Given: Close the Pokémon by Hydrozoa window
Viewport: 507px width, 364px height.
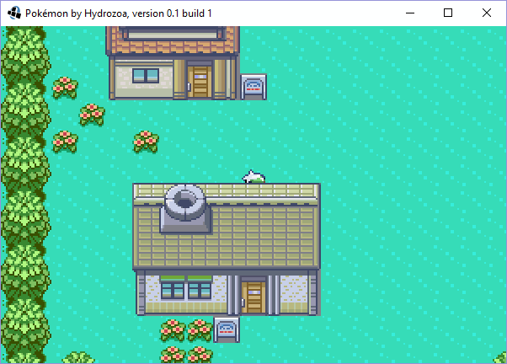Looking at the screenshot, I should (x=486, y=13).
